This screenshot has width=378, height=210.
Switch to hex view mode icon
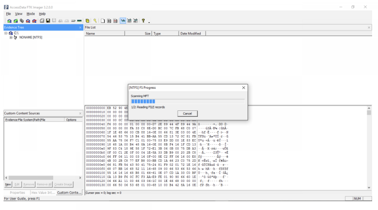click(x=135, y=21)
